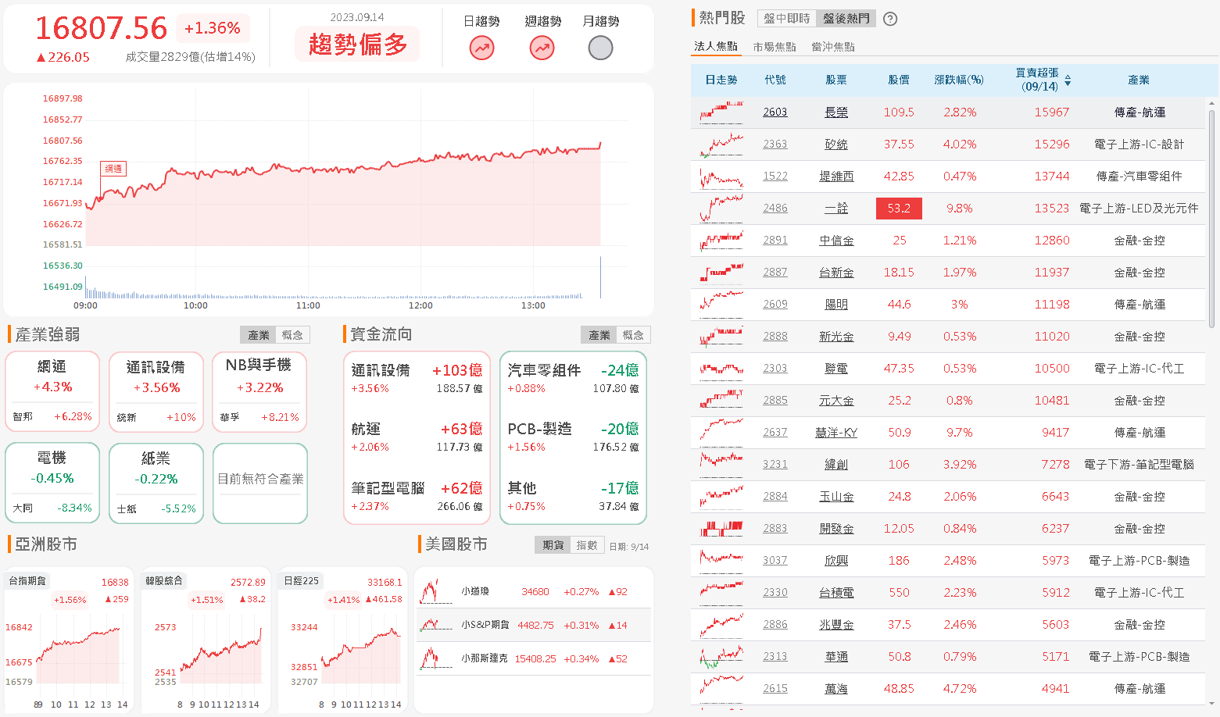Click the 月趨勢 grey neutral circle icon
This screenshot has width=1220, height=717.
(600, 48)
